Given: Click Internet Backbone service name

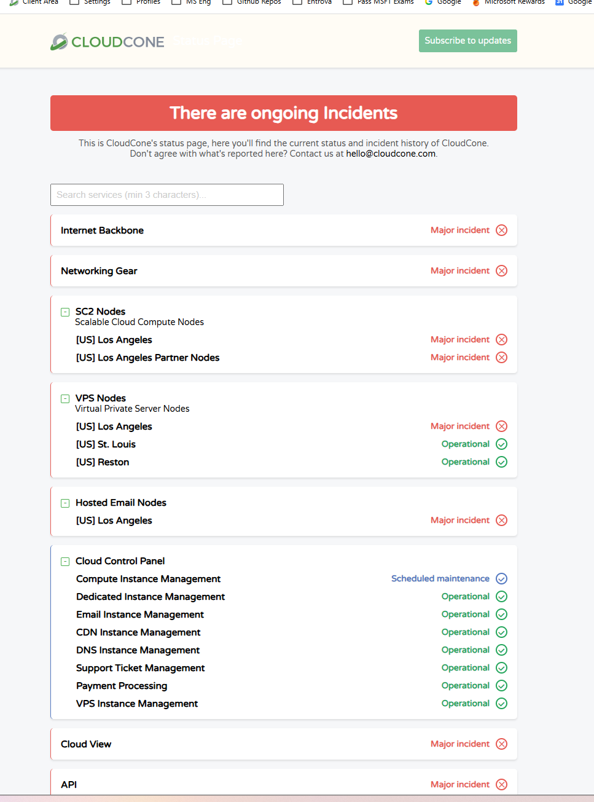Looking at the screenshot, I should click(102, 230).
